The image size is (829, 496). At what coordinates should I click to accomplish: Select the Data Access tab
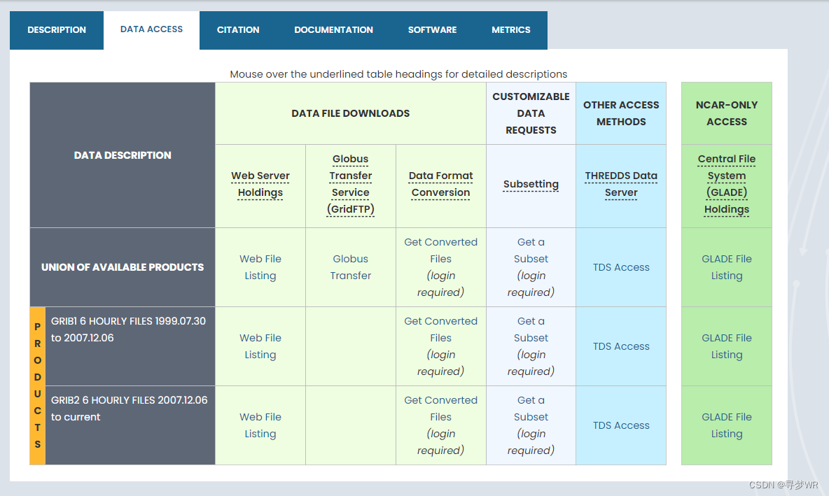click(152, 29)
